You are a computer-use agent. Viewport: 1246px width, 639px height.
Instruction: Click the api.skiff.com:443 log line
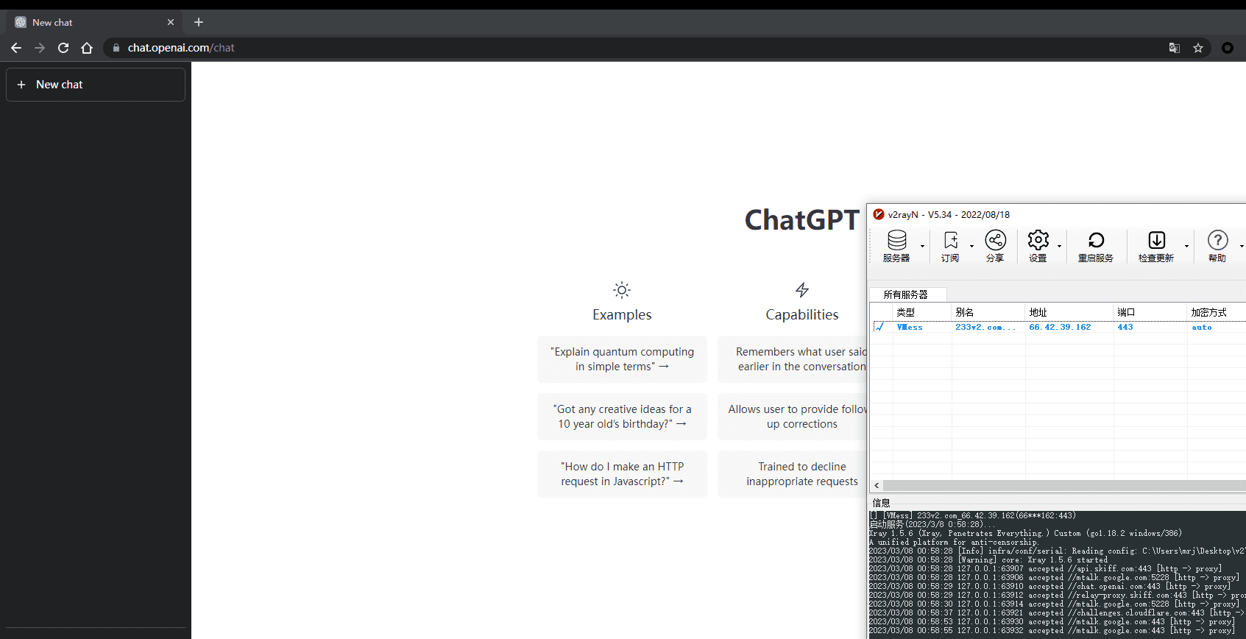pos(1045,569)
